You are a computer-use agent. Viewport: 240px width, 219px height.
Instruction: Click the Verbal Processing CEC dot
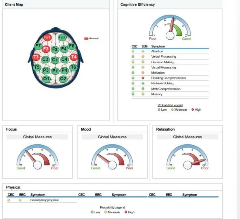133,56
